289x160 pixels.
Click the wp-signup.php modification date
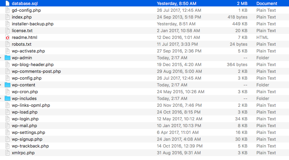pyautogui.click(x=179, y=139)
